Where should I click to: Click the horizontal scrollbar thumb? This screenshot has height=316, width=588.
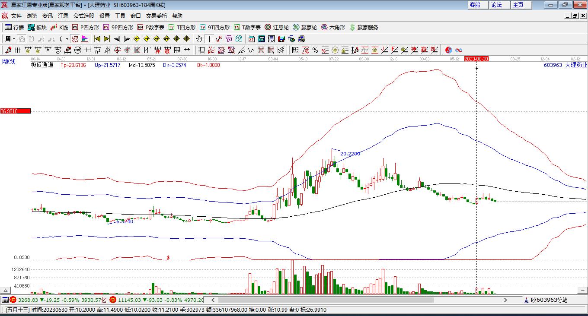pos(326,300)
